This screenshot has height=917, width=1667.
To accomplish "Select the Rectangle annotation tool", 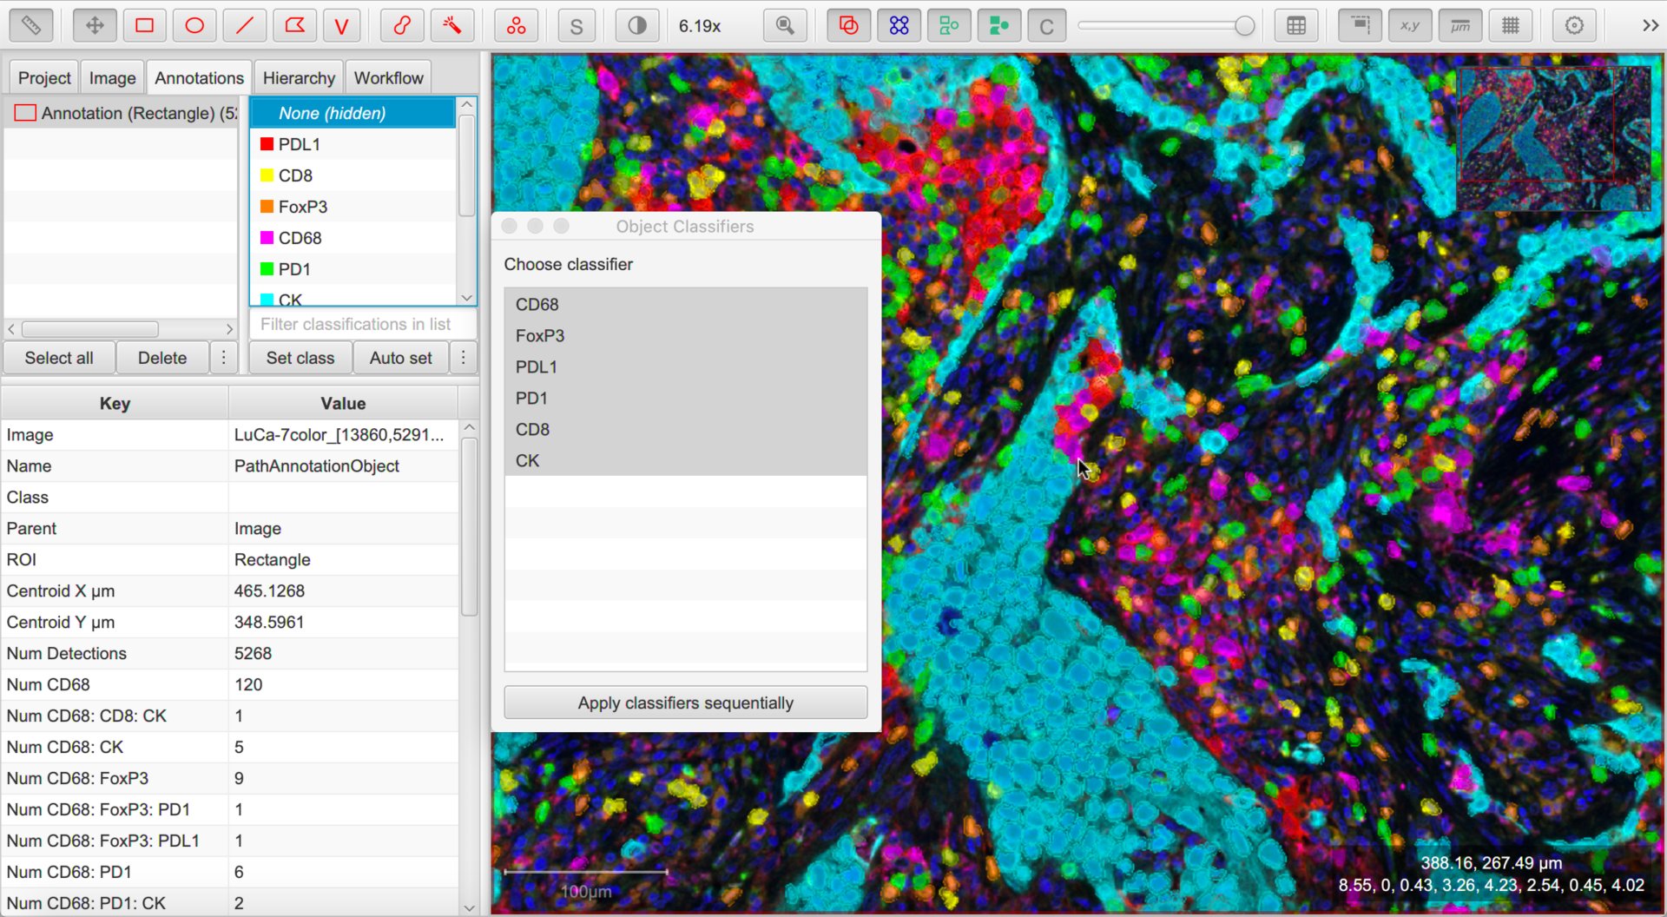I will pyautogui.click(x=145, y=26).
